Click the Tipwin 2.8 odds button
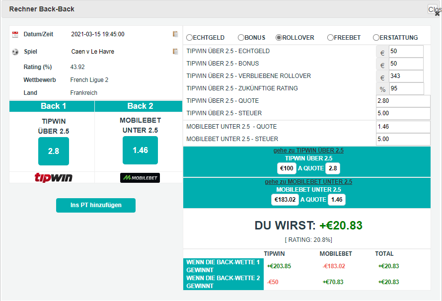The image size is (442, 301). [x=54, y=151]
